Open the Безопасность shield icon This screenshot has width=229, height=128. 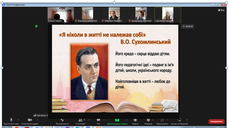[62, 120]
